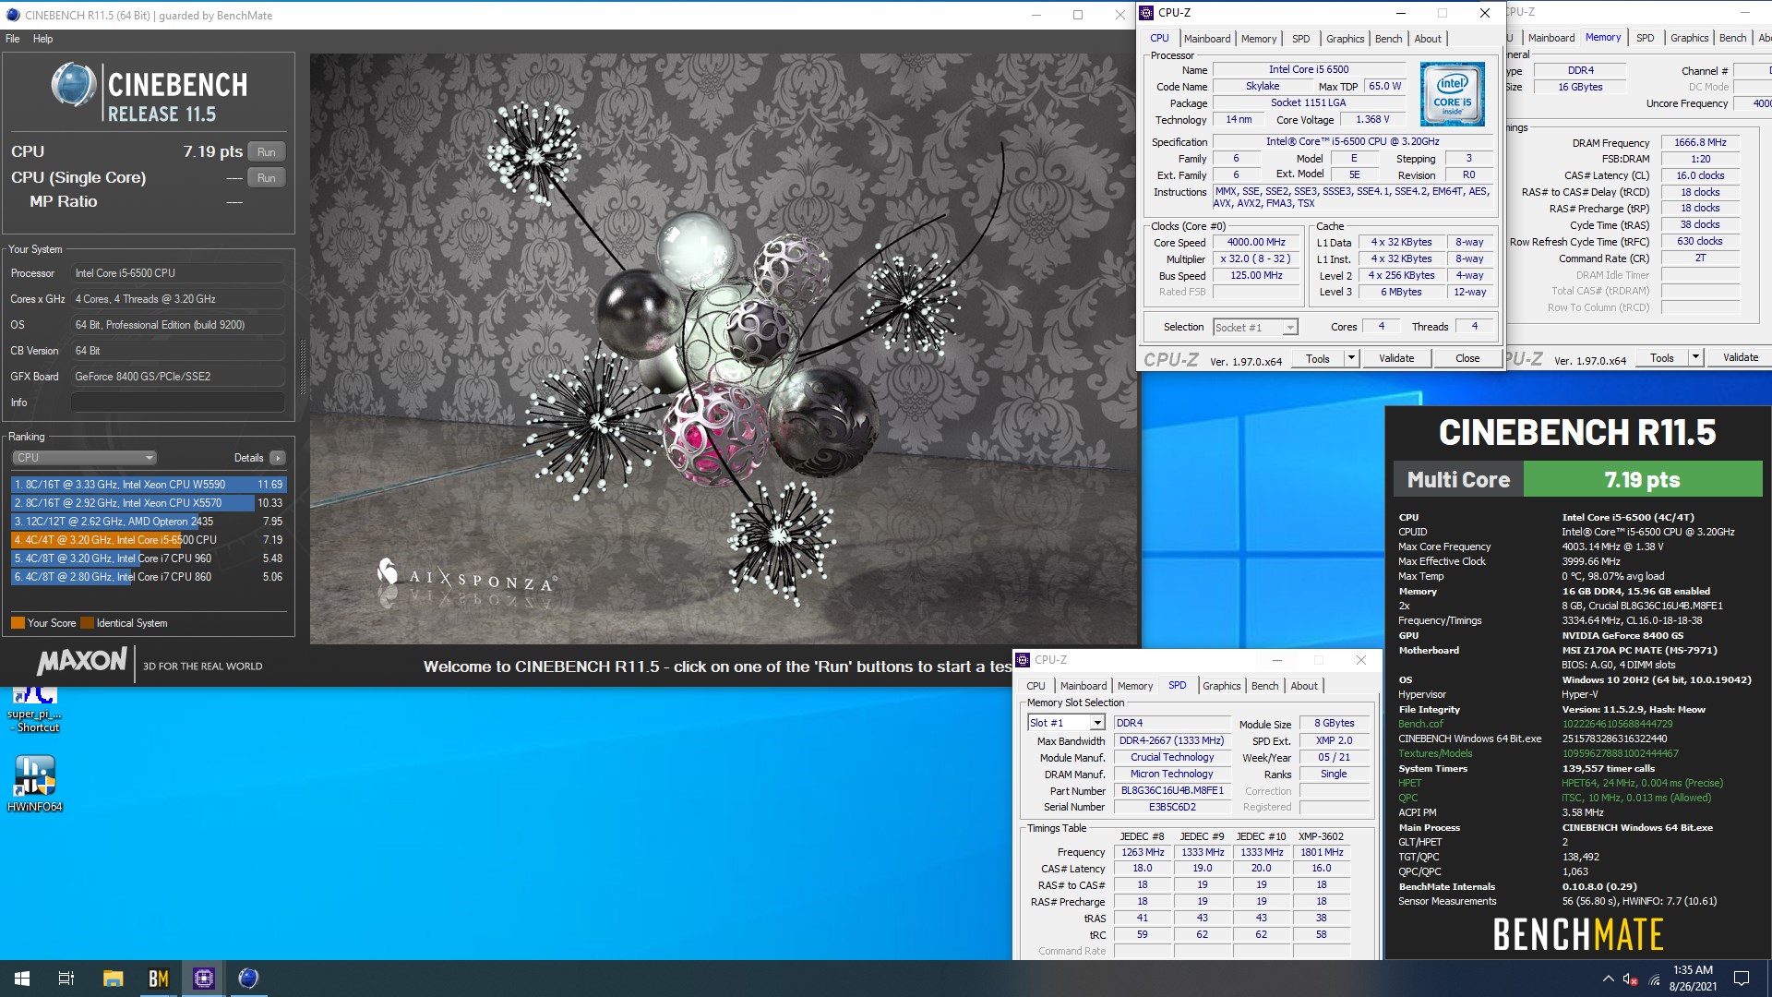
Task: Click the BL8G36C16U4B.M8FE1 Part Number field
Action: click(1172, 790)
